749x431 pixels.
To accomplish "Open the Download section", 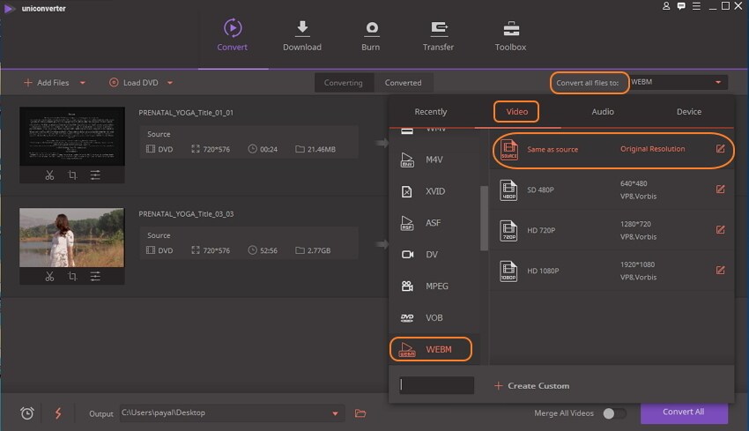I will pyautogui.click(x=302, y=35).
